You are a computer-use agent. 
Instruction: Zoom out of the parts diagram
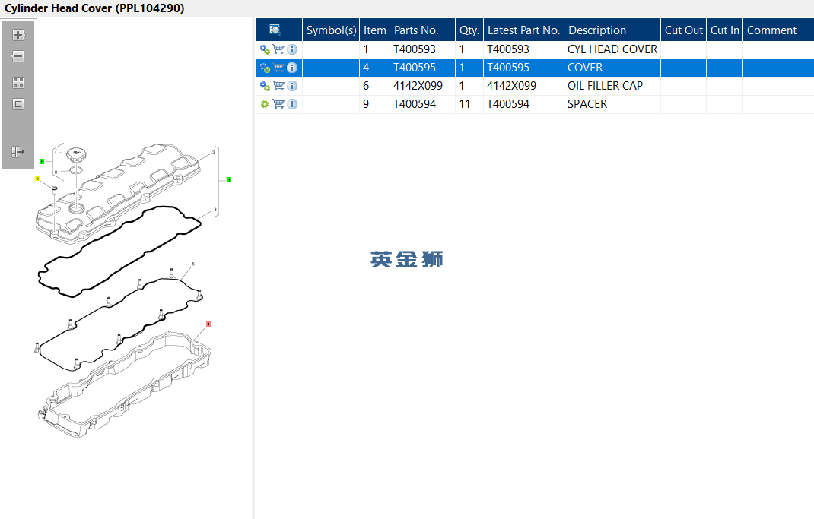(x=18, y=56)
